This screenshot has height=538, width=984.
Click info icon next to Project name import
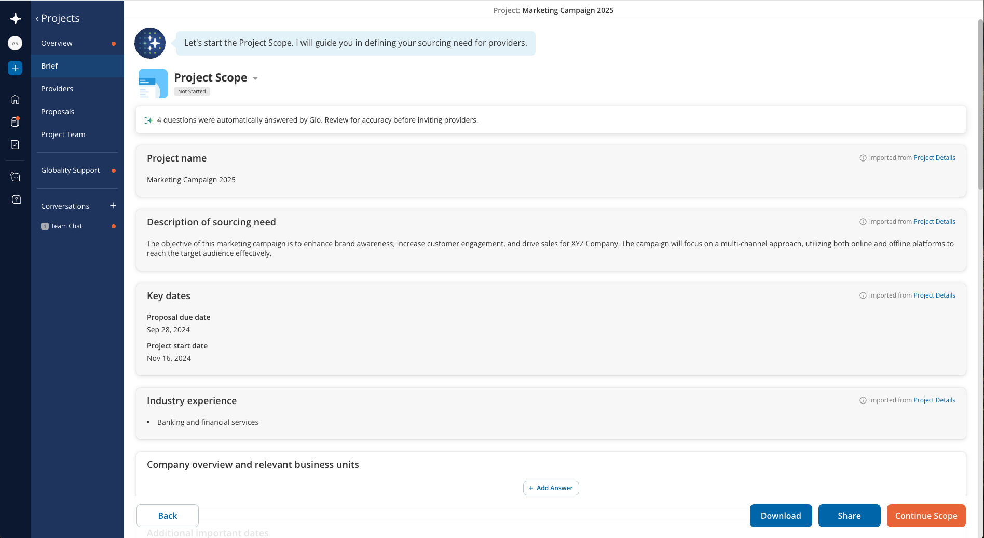(x=863, y=158)
